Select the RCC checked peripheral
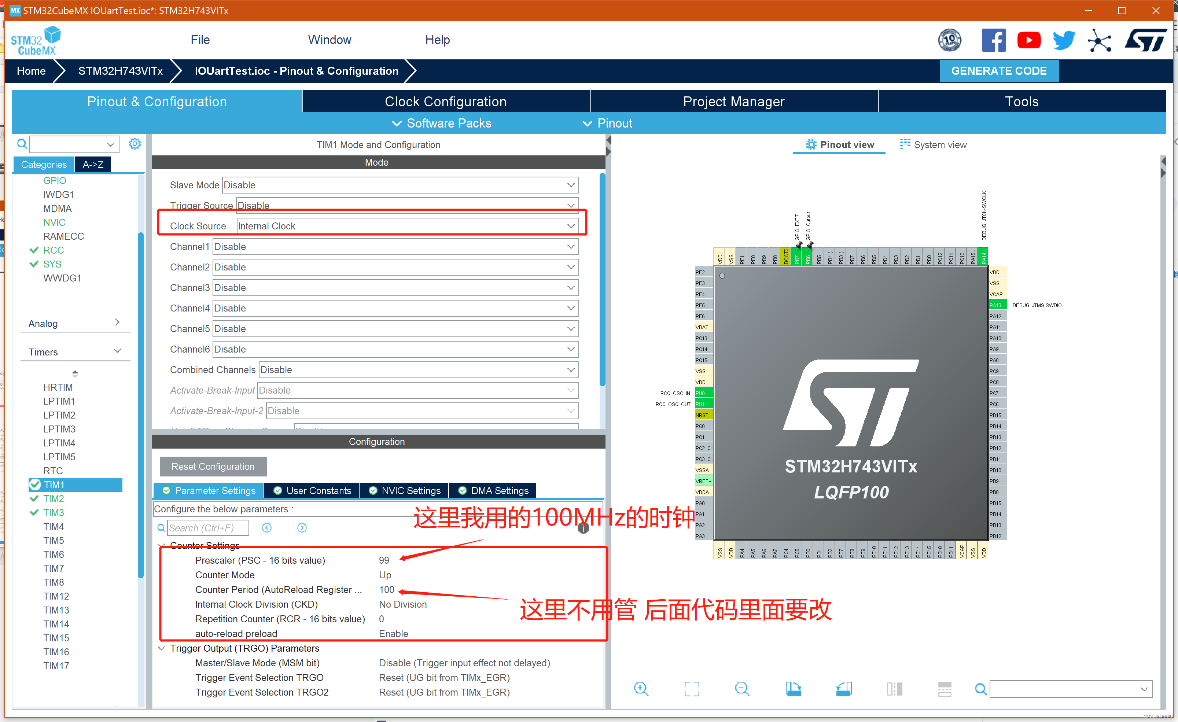This screenshot has height=722, width=1178. click(53, 250)
